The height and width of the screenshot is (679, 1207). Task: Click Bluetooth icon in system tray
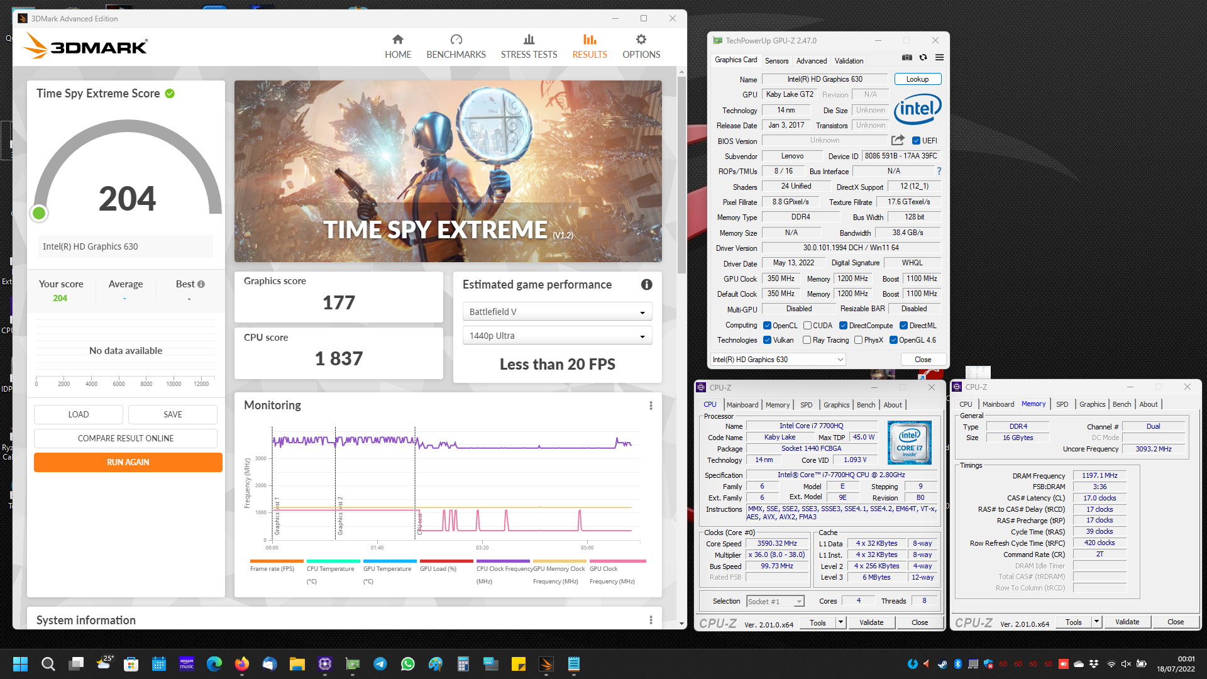pyautogui.click(x=958, y=664)
